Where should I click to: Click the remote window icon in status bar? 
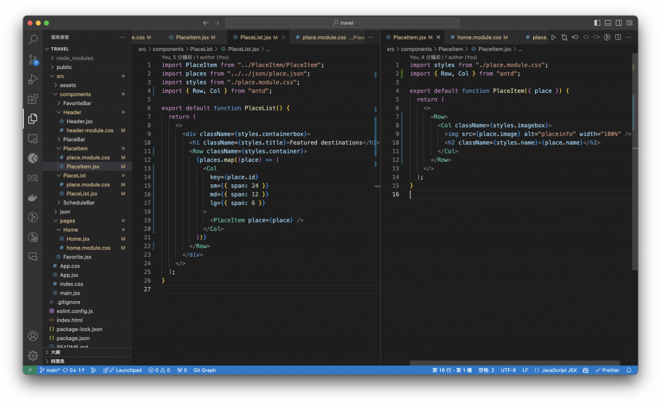pyautogui.click(x=30, y=370)
